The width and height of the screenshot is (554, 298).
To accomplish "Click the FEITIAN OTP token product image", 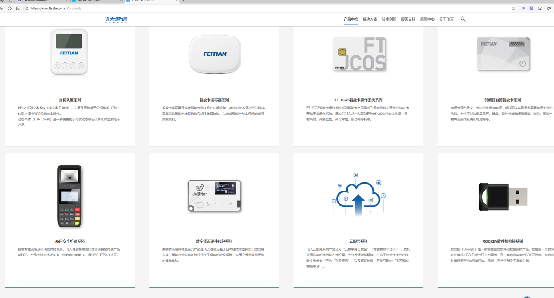I will click(69, 52).
